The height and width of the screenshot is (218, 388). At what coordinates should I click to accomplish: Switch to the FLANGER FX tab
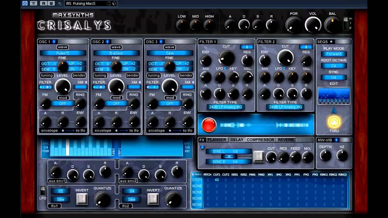[217, 140]
